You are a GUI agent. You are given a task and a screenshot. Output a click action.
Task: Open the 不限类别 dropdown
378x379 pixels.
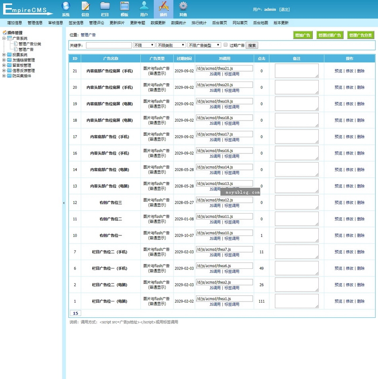point(171,45)
